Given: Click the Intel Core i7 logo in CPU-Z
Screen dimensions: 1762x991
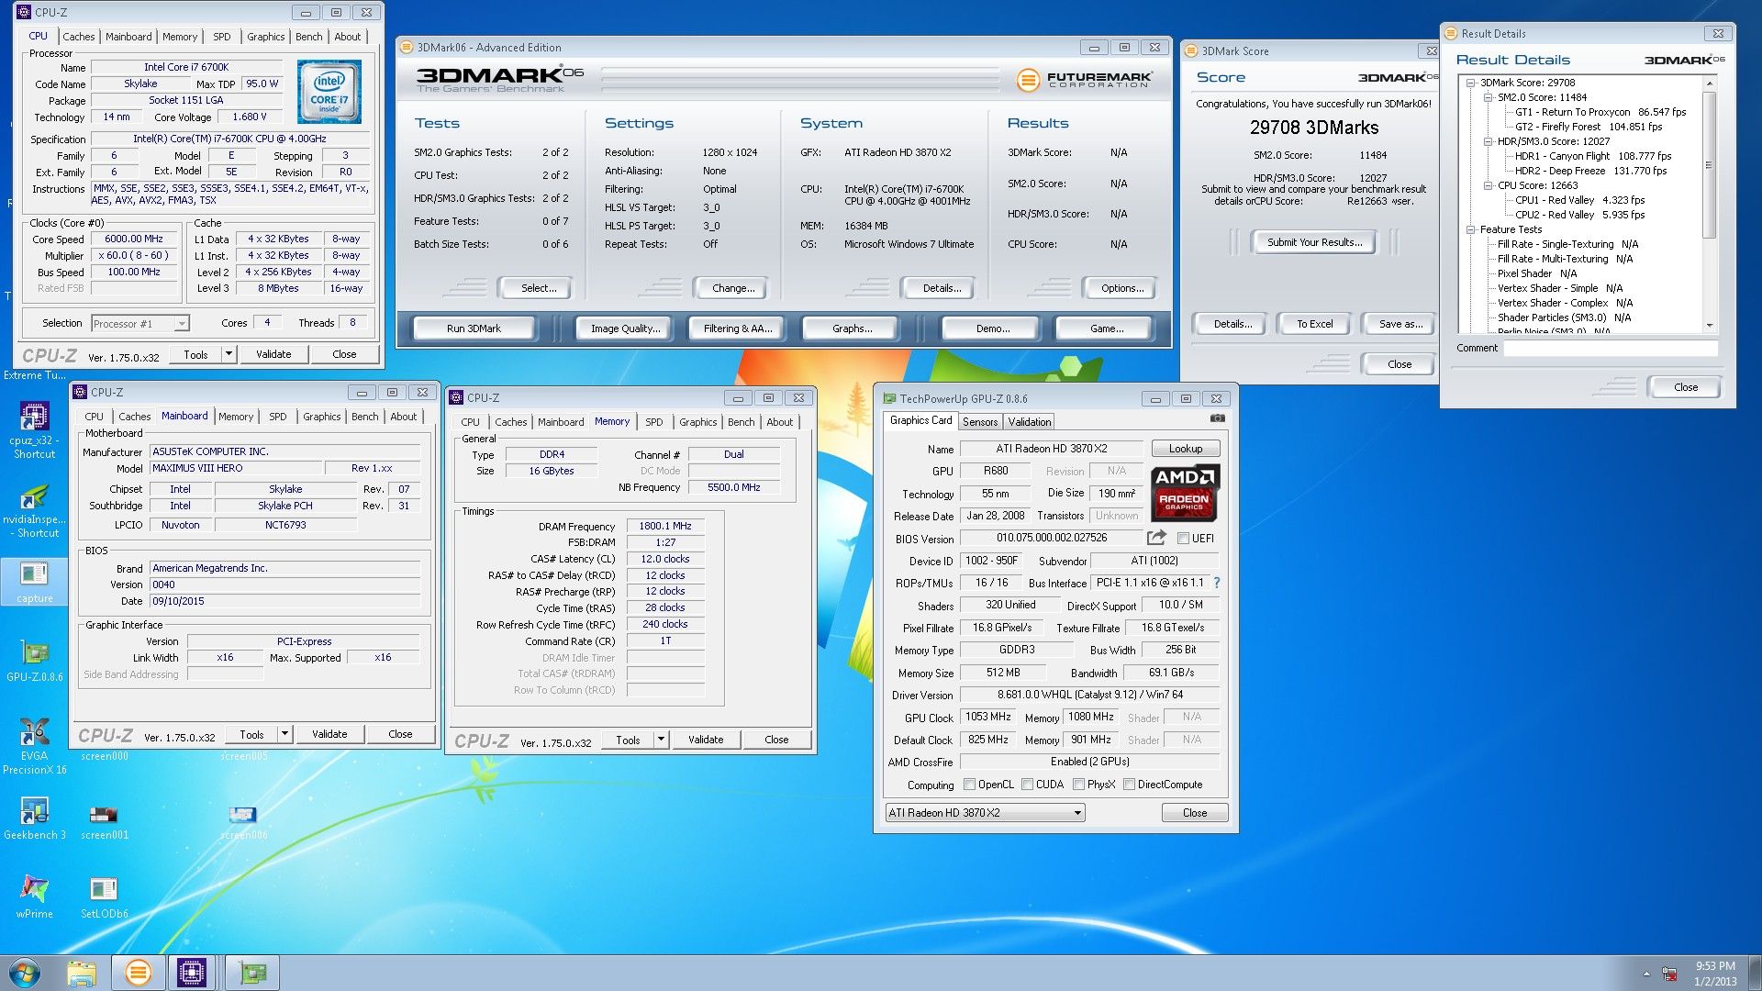Looking at the screenshot, I should (x=329, y=92).
